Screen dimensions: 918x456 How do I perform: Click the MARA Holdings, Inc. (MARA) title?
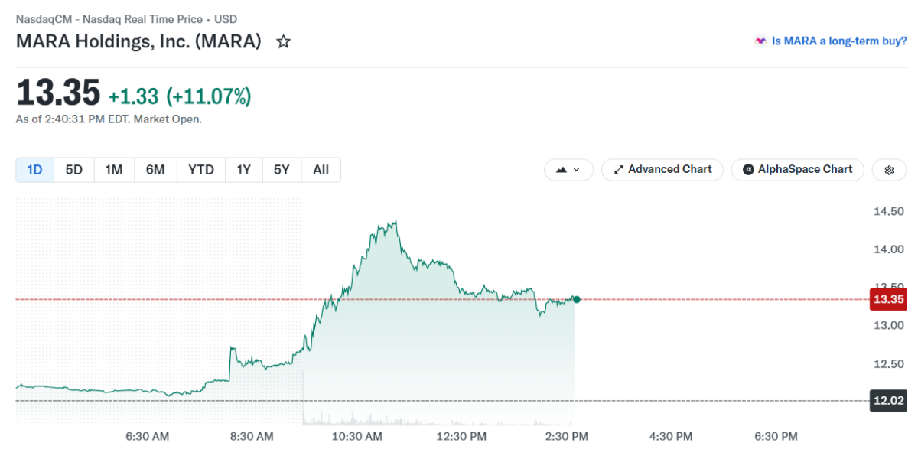click(138, 41)
